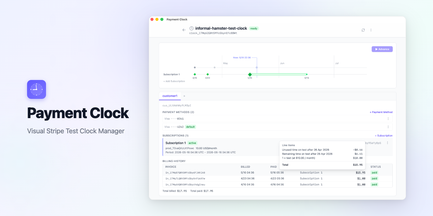
Task: Click the 4/23 green diamond marker on the timeline
Action: (208, 74)
